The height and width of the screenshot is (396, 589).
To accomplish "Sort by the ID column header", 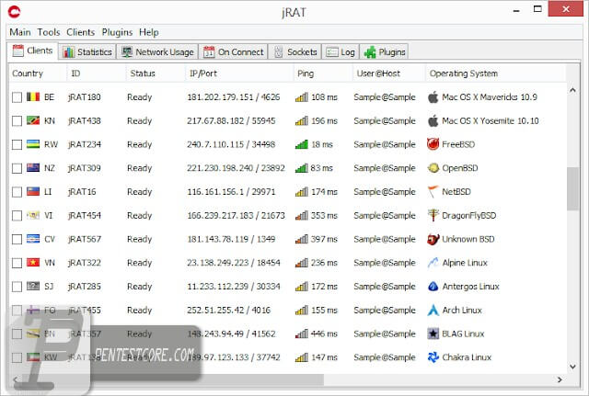I will [x=96, y=74].
